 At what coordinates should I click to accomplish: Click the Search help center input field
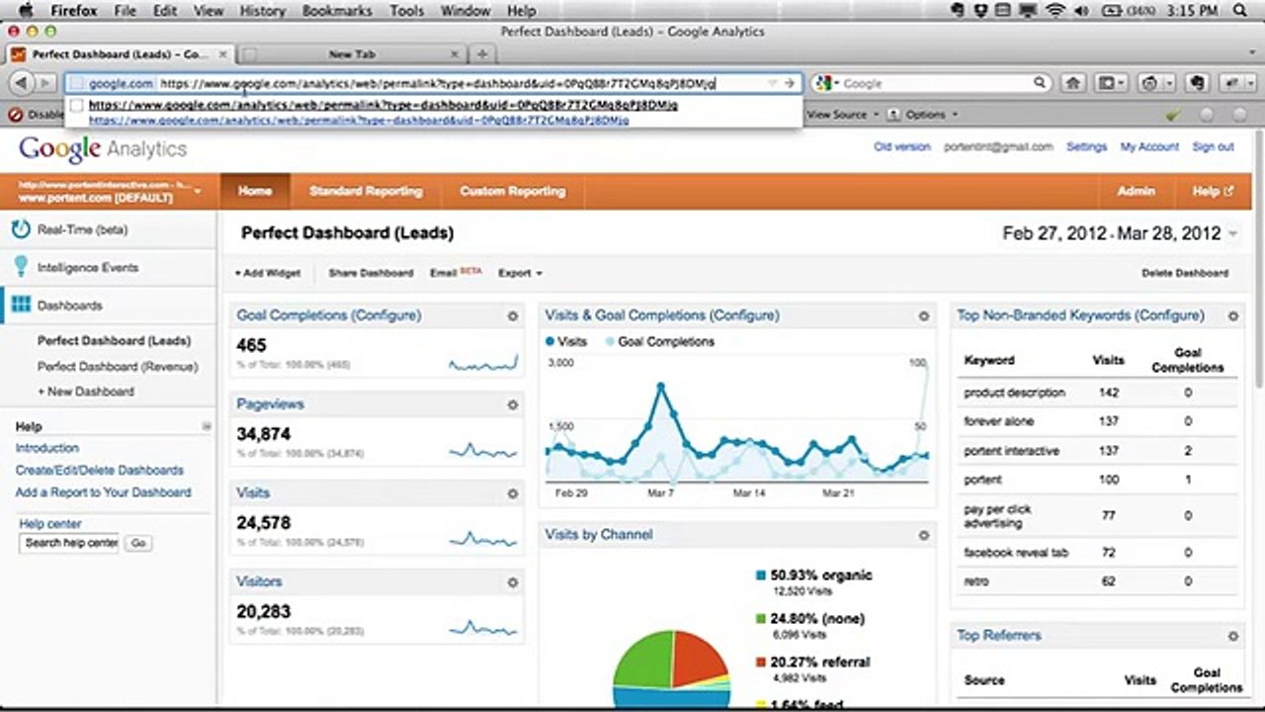(69, 543)
